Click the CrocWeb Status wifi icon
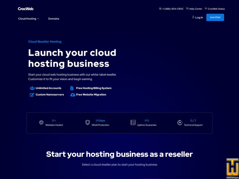The height and width of the screenshot is (179, 239). click(x=206, y=9)
